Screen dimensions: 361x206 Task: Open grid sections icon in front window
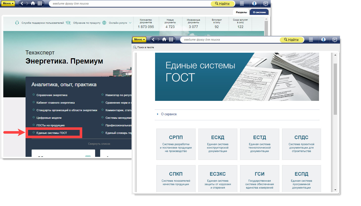click(x=171, y=40)
